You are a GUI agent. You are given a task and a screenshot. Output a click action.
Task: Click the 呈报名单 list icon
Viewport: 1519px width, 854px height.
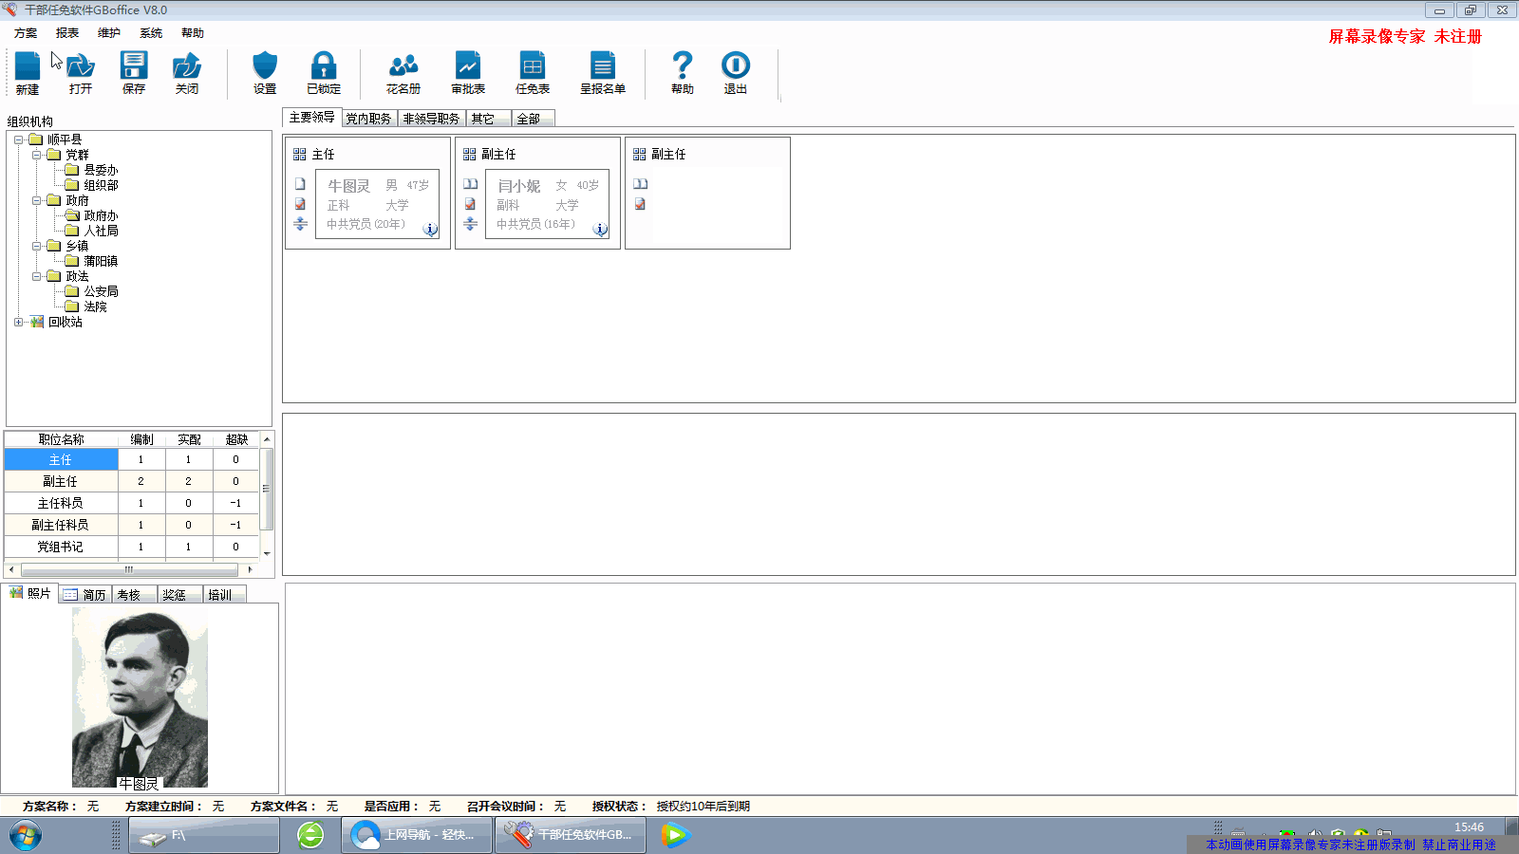click(x=603, y=67)
